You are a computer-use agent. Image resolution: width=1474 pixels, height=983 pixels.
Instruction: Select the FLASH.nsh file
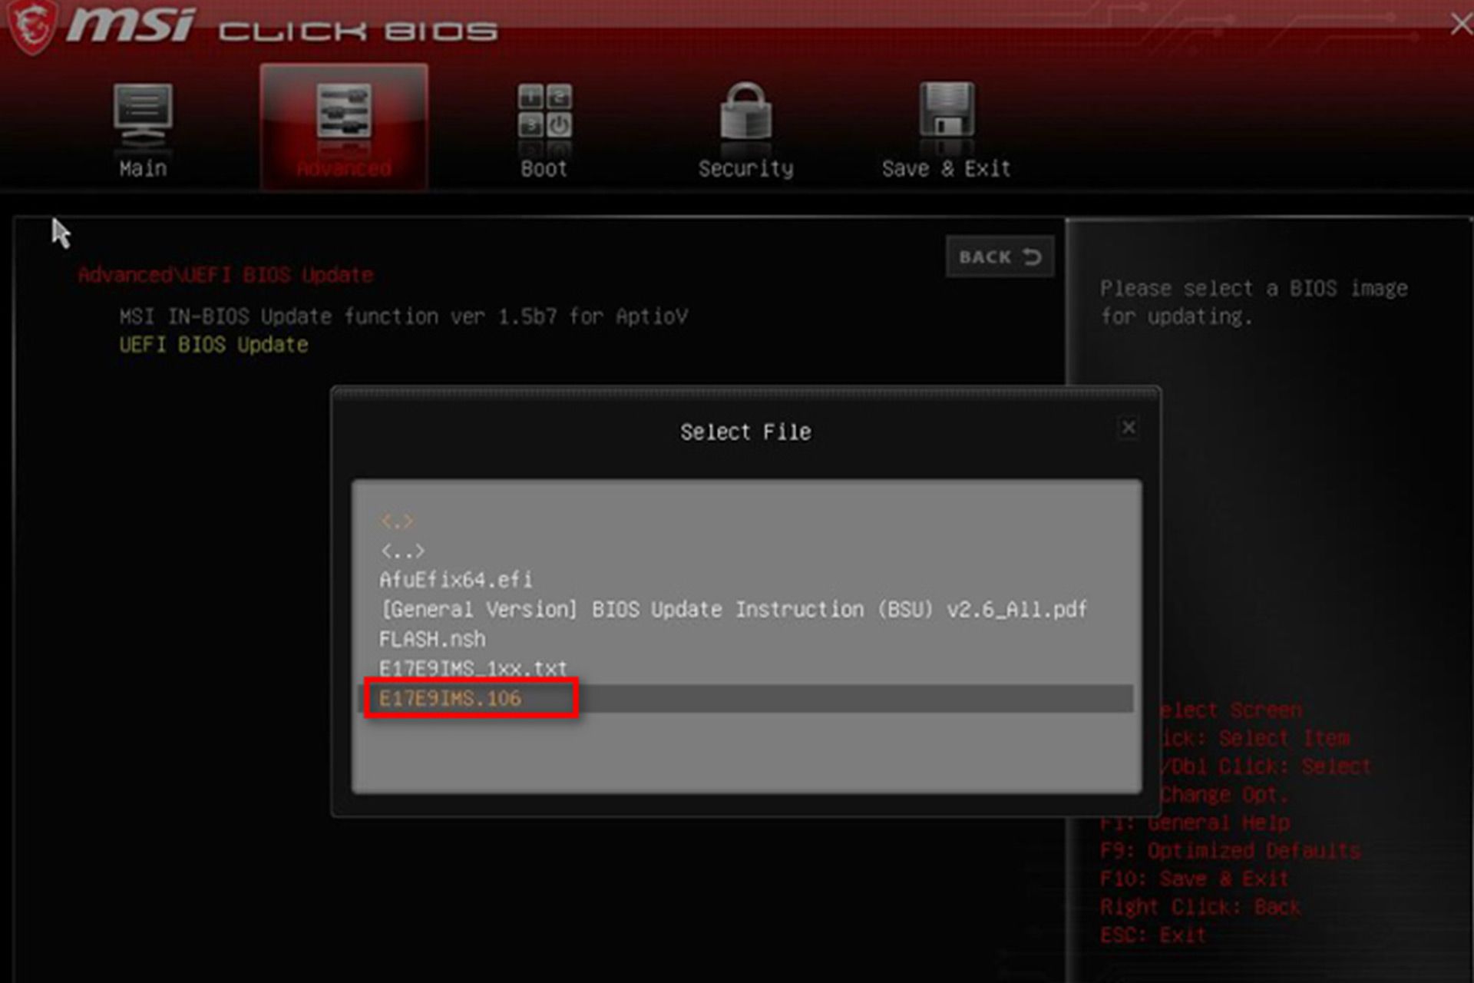pos(432,639)
